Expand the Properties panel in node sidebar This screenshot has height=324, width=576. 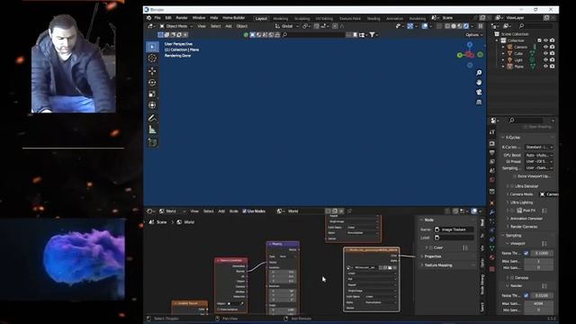(x=432, y=256)
